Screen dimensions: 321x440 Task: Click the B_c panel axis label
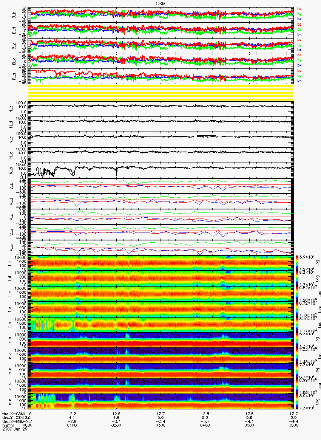(x=14, y=46)
